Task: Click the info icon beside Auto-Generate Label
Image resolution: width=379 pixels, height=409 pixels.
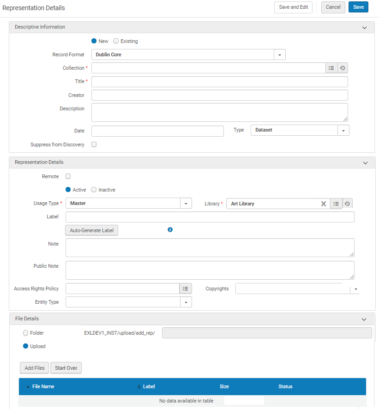Action: [x=170, y=229]
